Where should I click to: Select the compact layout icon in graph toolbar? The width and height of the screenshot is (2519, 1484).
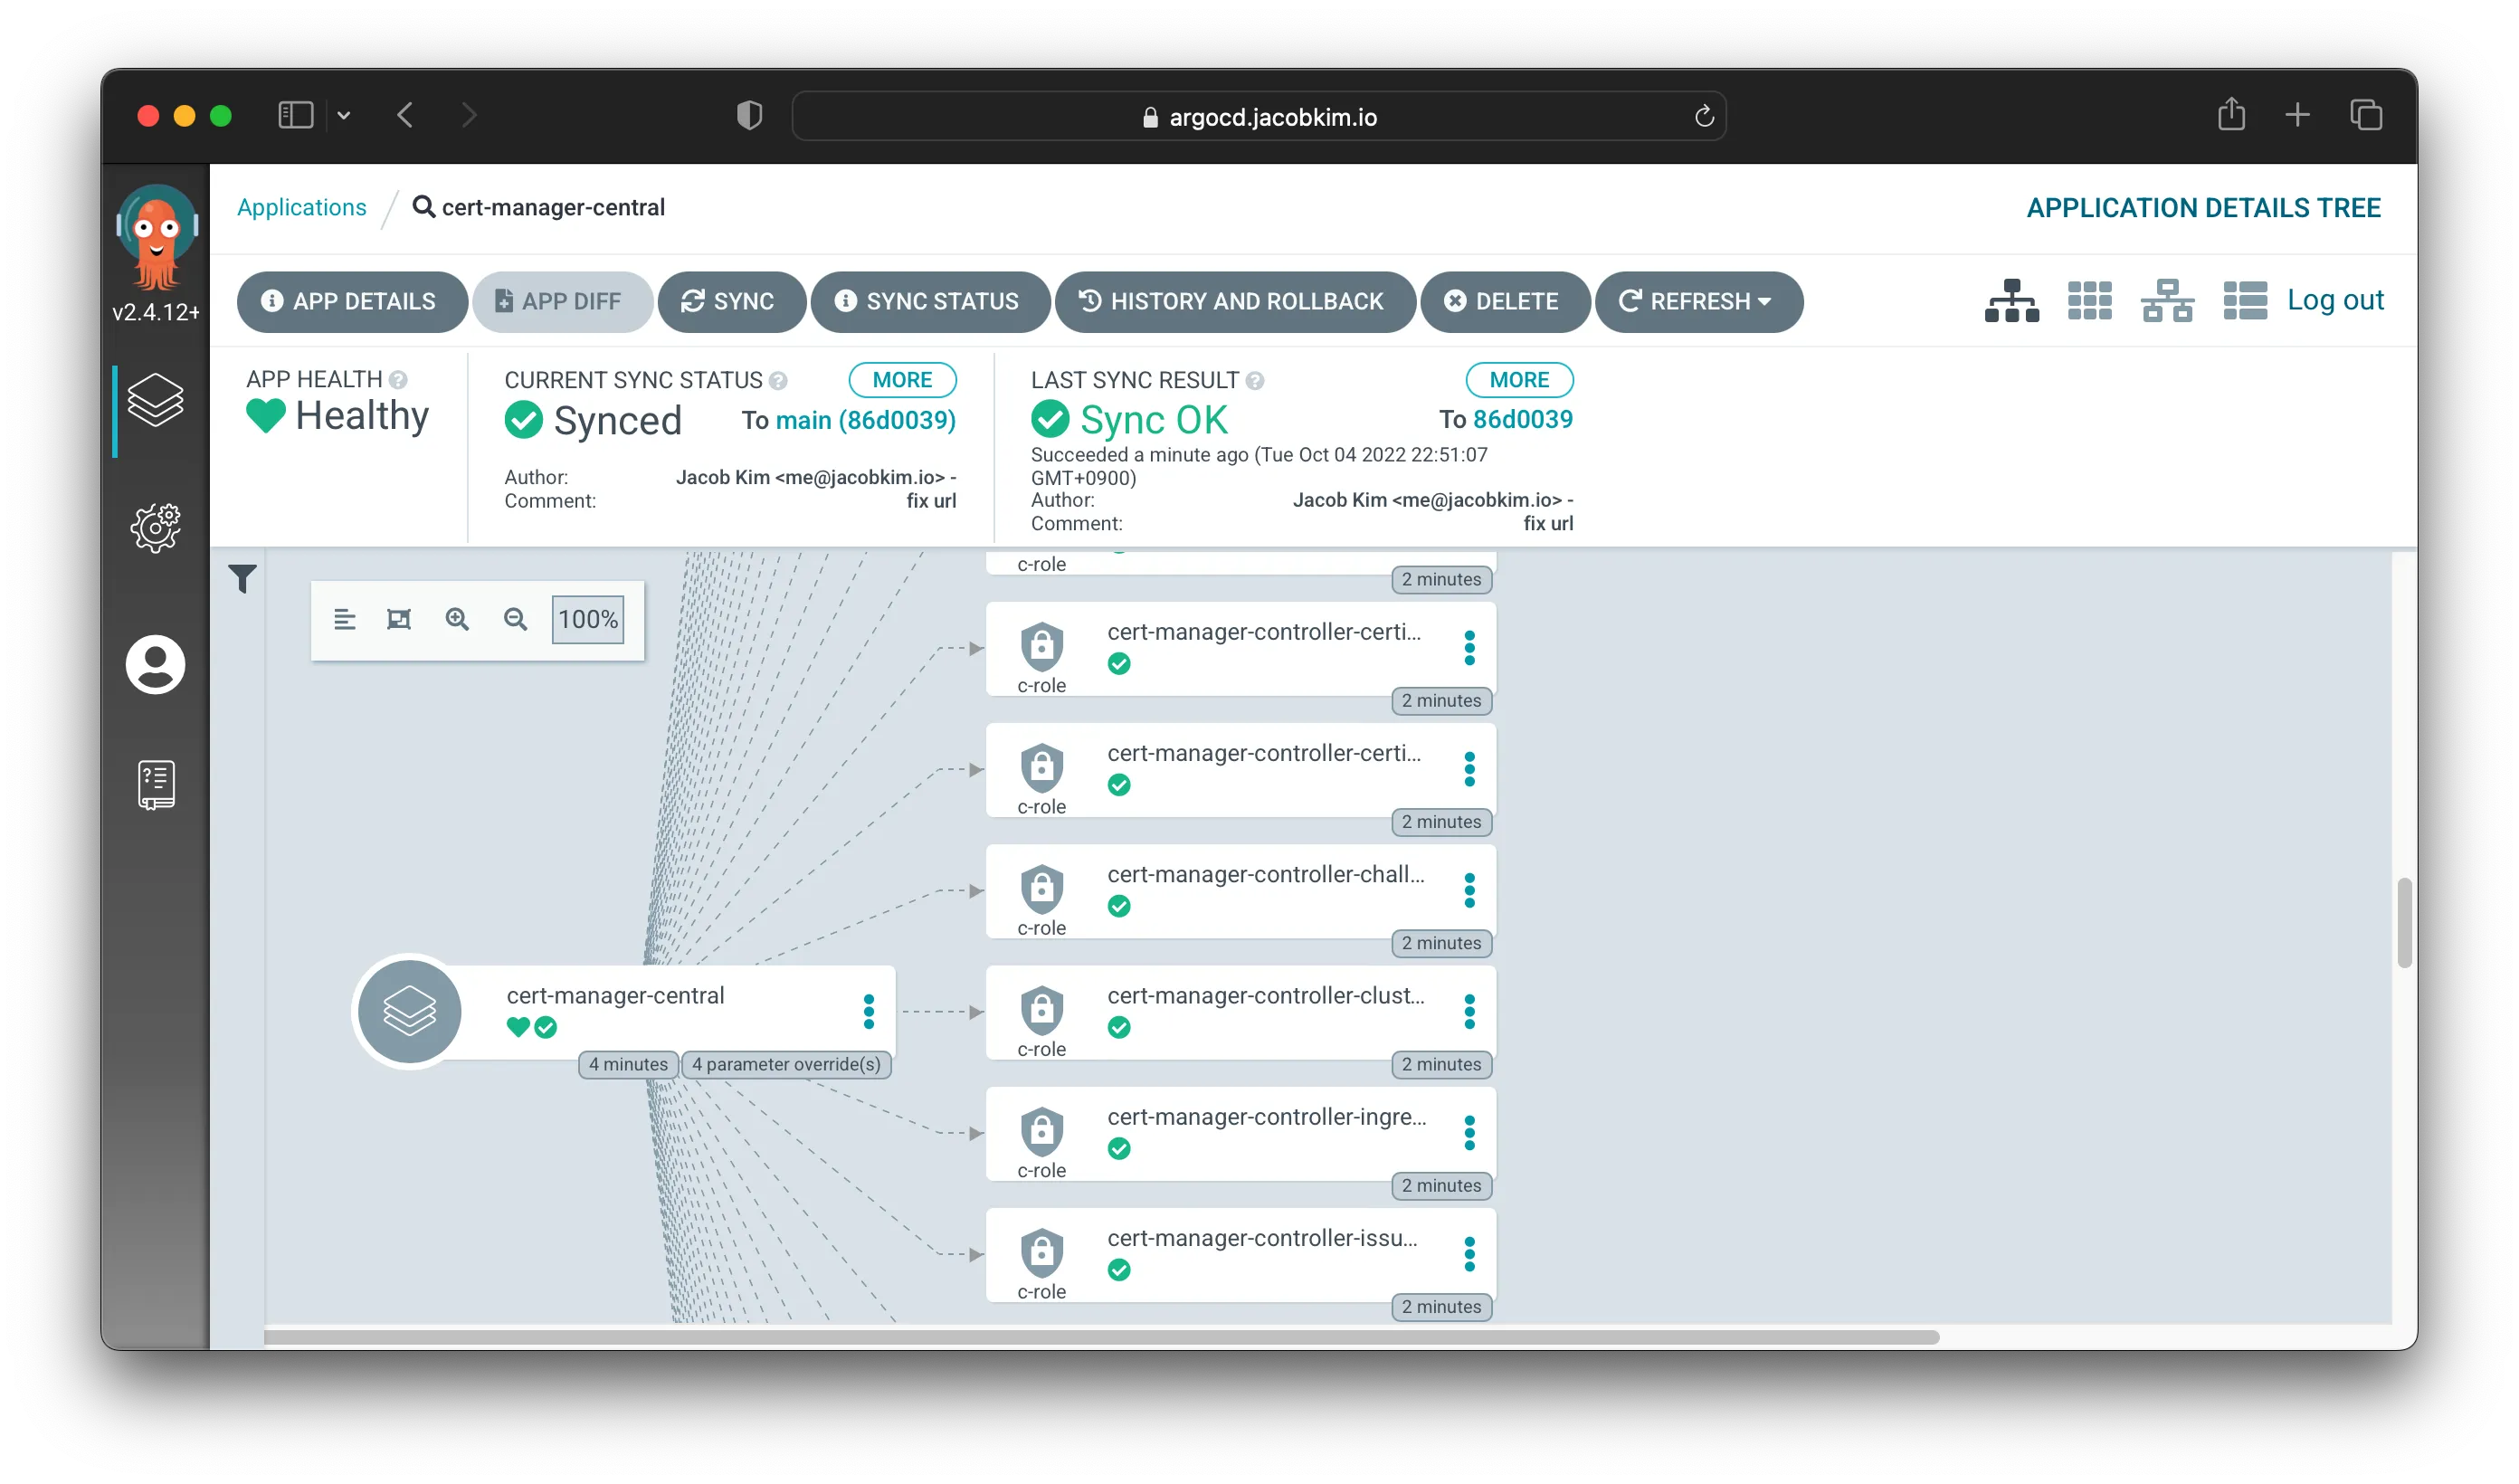click(x=345, y=619)
